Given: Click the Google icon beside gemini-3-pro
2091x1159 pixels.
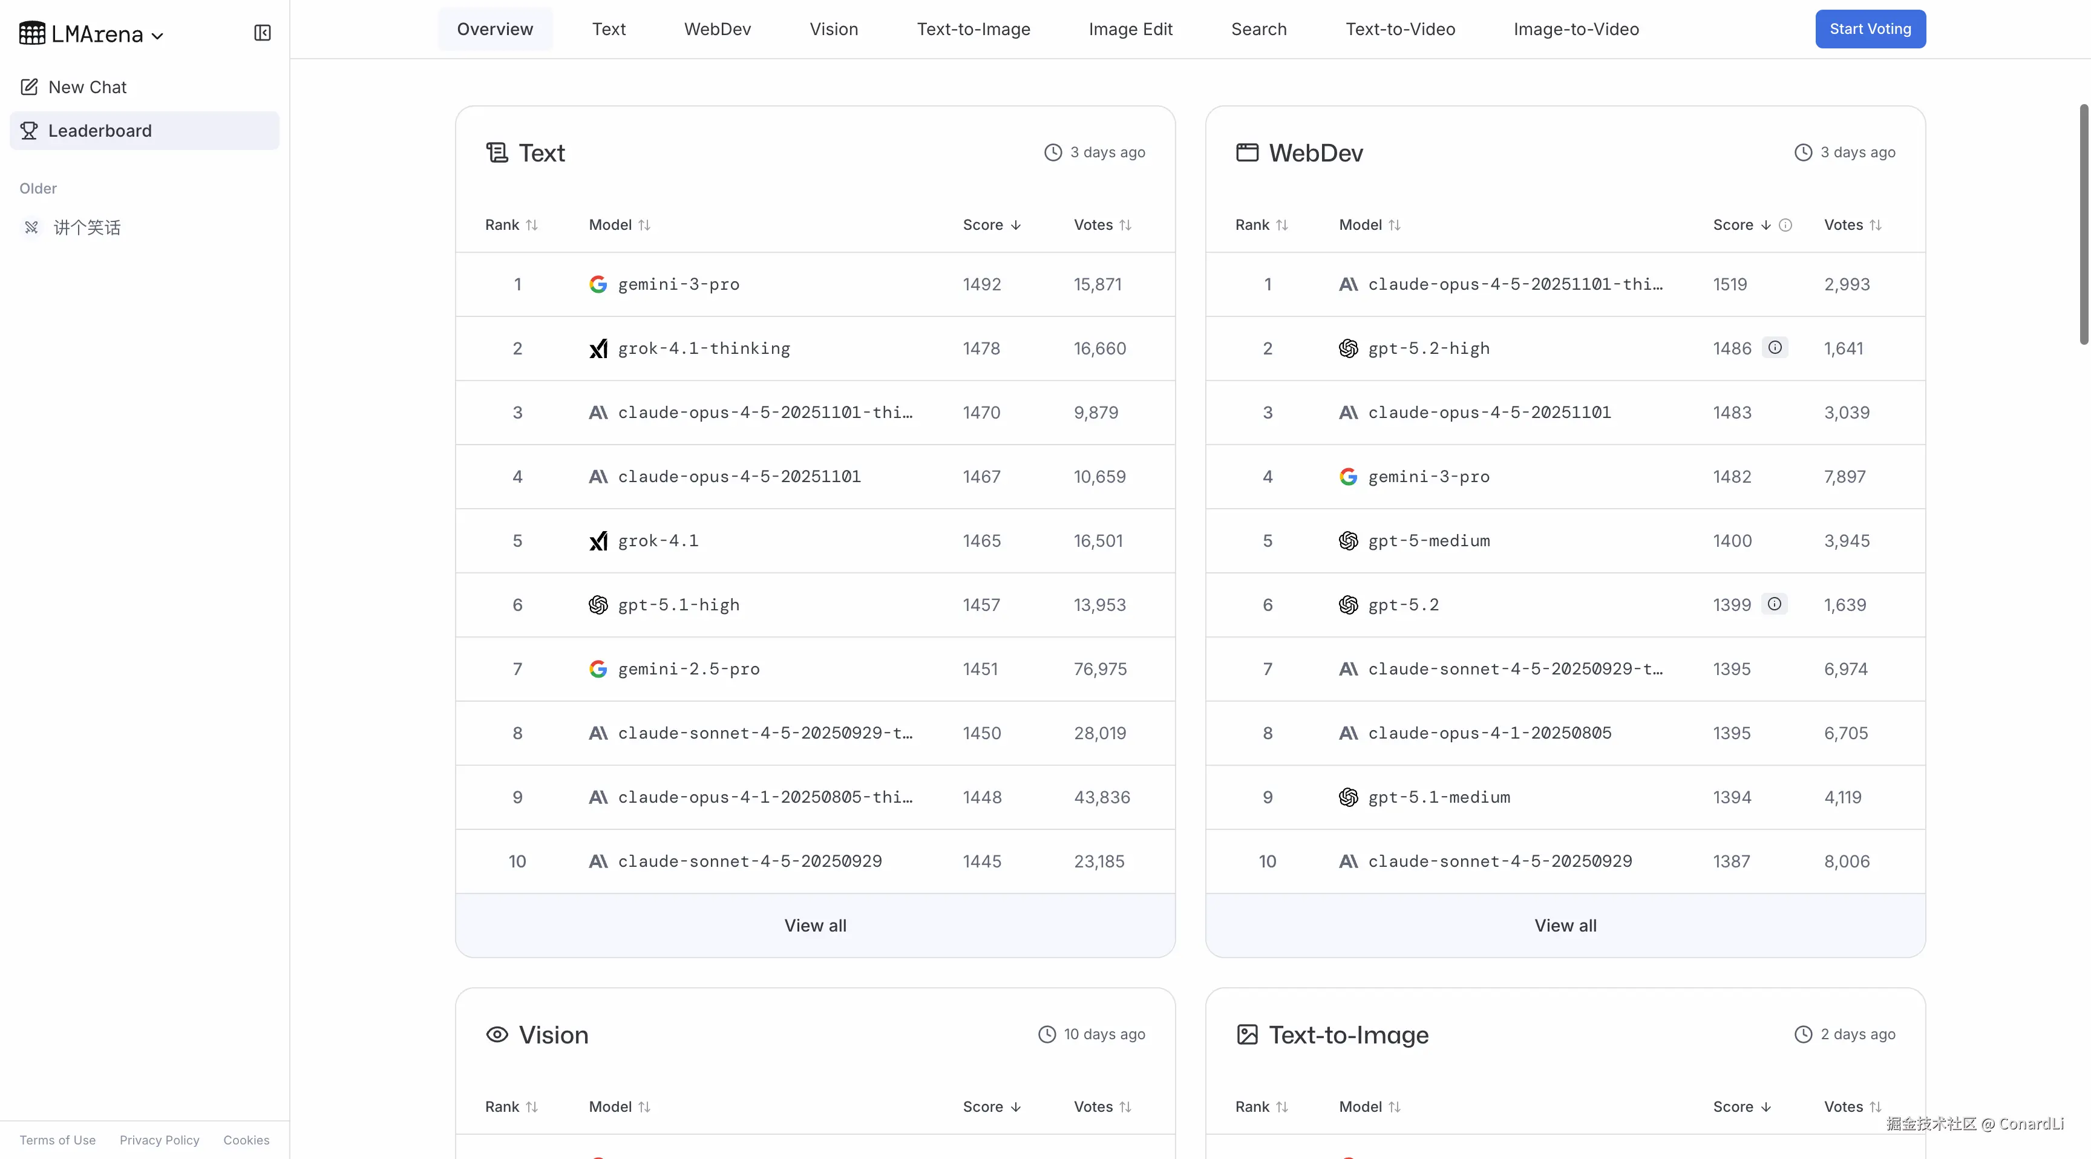Looking at the screenshot, I should click(598, 284).
